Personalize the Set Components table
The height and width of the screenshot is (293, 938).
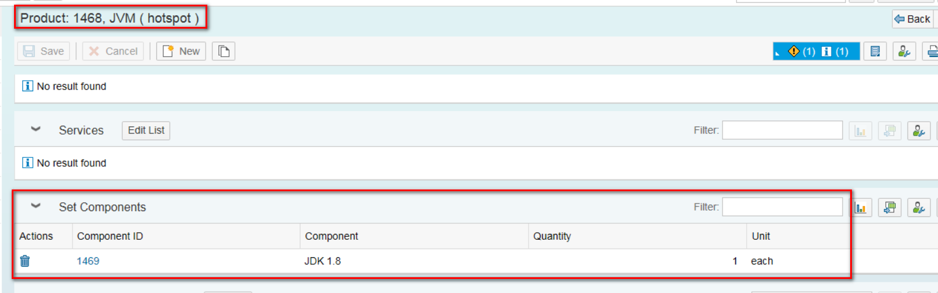coord(919,207)
